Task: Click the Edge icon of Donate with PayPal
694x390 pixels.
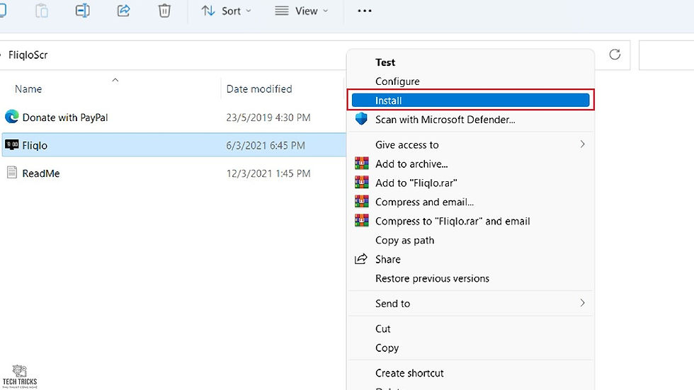Action: click(x=12, y=117)
